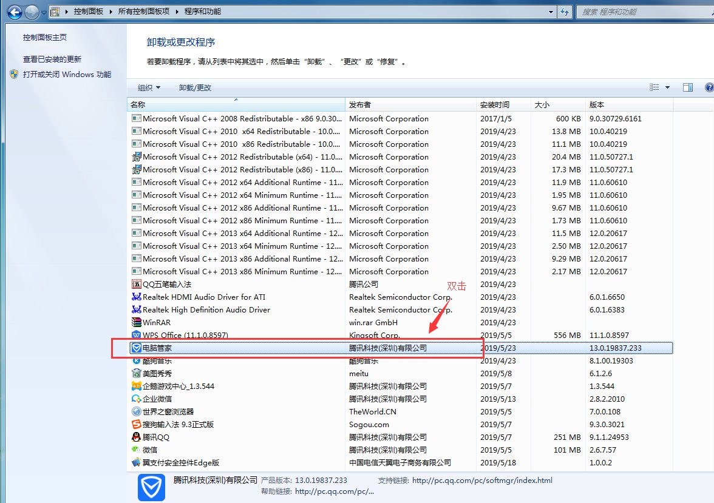Click the preview pane layout icon

[x=688, y=87]
